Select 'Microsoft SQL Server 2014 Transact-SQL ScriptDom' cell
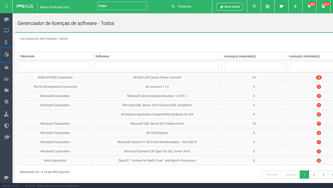Screen dimensions: 333x188 point(157,105)
